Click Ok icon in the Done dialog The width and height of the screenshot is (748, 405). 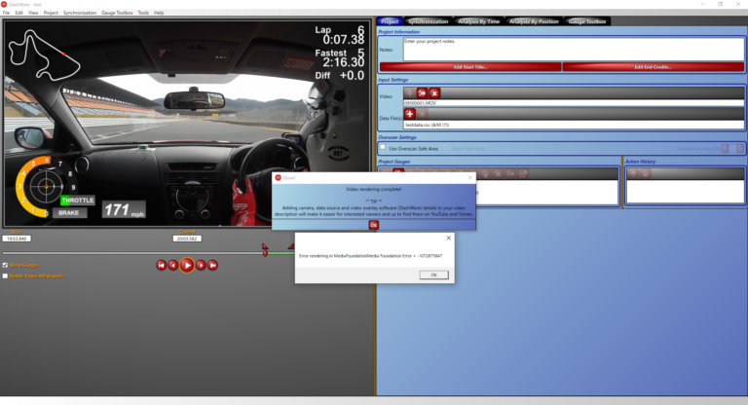coord(373,224)
